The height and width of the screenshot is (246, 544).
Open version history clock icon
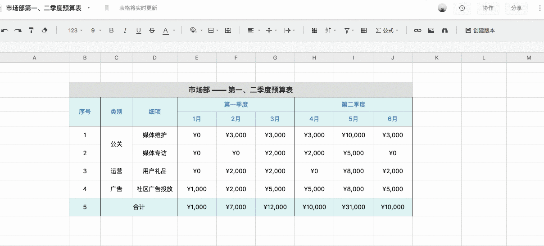click(x=462, y=8)
